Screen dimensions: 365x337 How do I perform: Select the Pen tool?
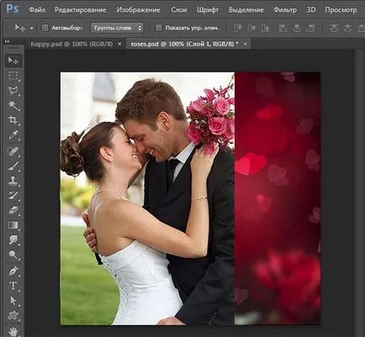pos(13,271)
